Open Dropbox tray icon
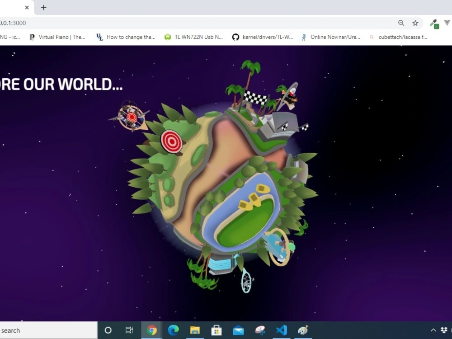 444,330
